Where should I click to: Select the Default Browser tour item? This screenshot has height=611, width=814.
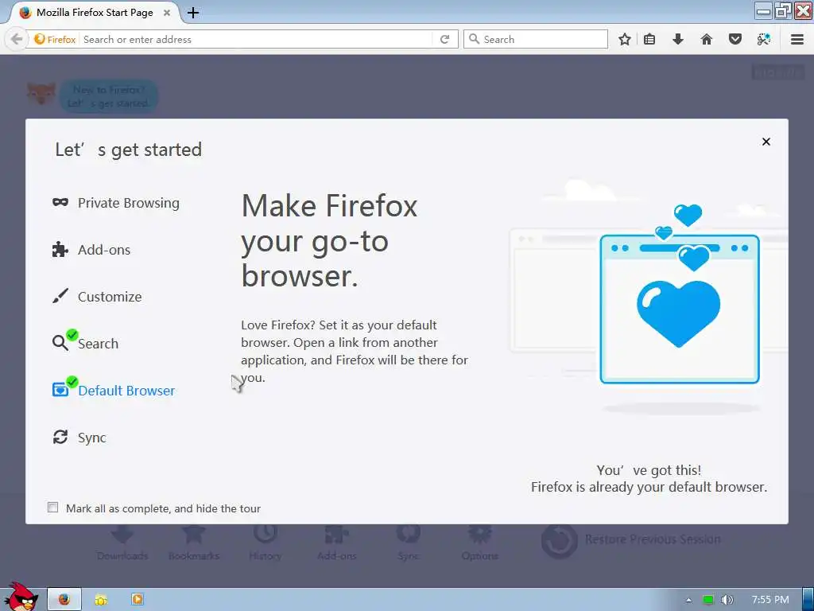[x=114, y=390]
